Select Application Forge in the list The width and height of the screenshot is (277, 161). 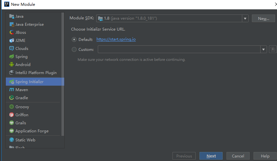[33, 131]
